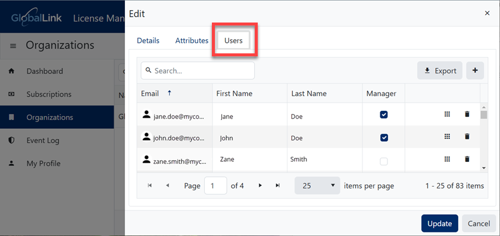Click the Update button
Image resolution: width=500 pixels, height=236 pixels.
coord(439,224)
